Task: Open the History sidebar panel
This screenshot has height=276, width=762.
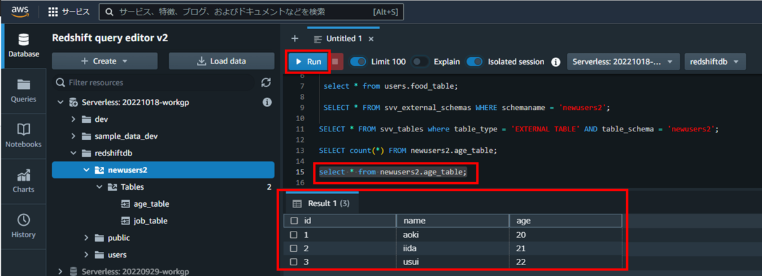Action: pos(23,226)
